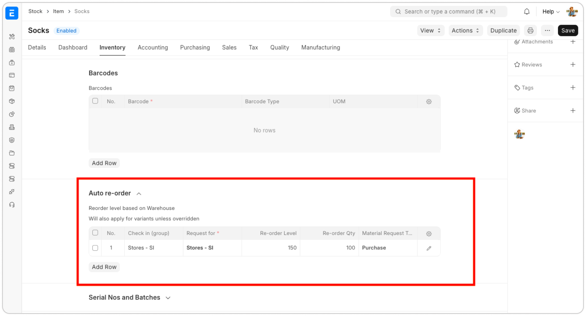Add a new tag with plus icon
586x316 pixels.
point(573,88)
